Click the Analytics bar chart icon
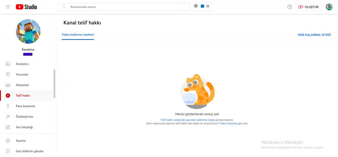This screenshot has width=338, height=157. [x=8, y=64]
